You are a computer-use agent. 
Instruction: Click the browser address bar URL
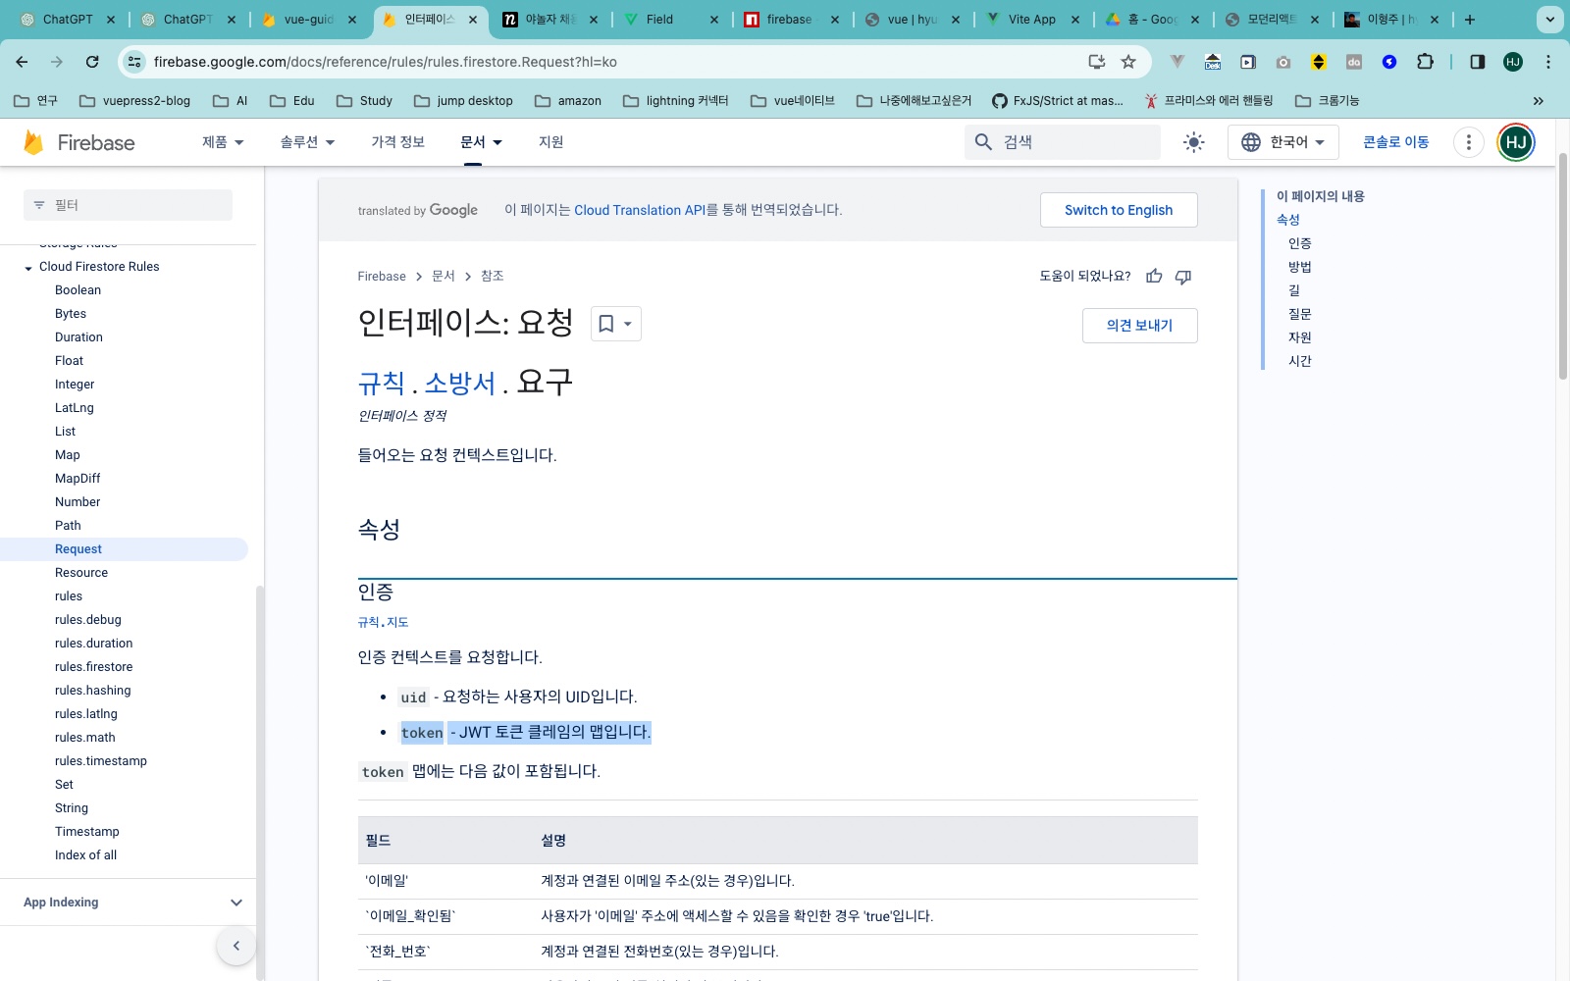tap(386, 62)
